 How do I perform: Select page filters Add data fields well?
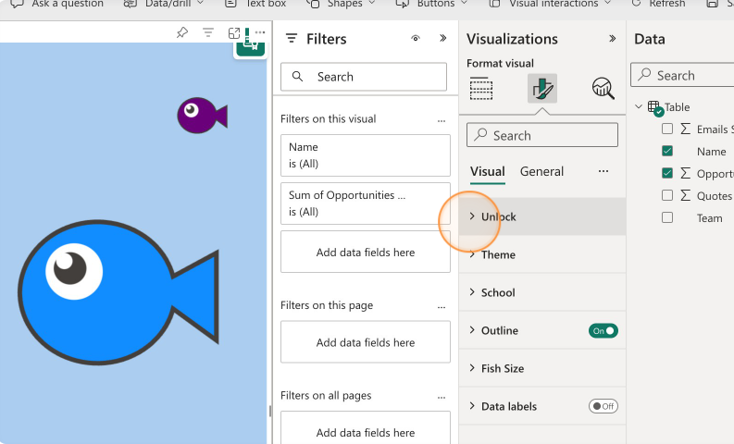click(x=366, y=342)
